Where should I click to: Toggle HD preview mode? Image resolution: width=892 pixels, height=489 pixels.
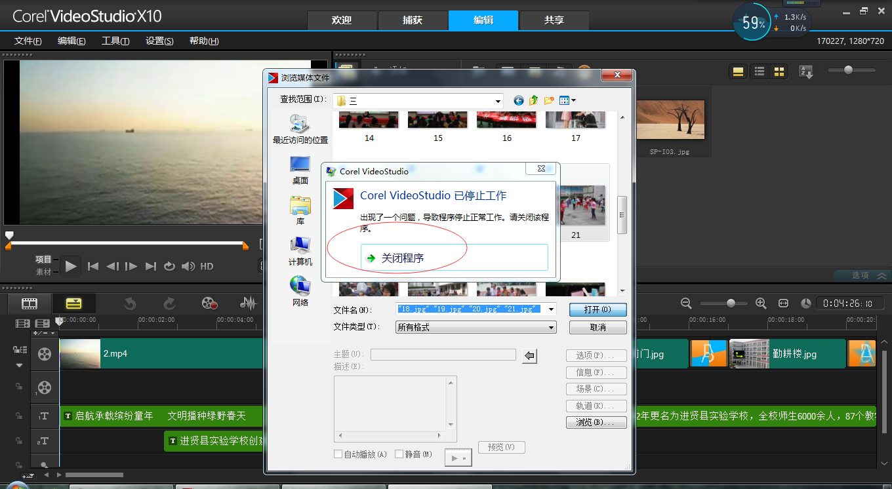[207, 266]
